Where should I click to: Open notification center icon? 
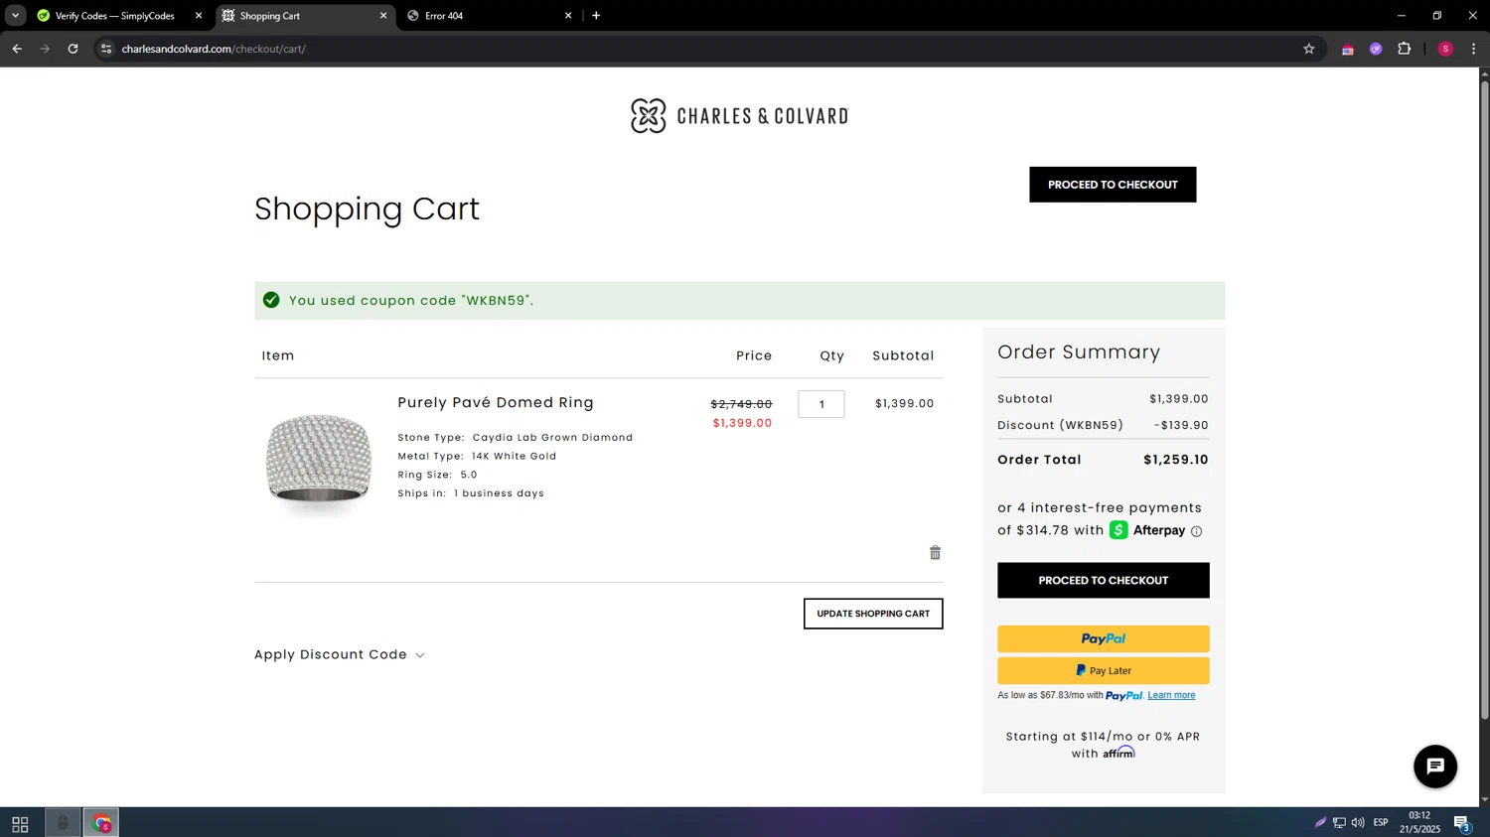(1462, 823)
